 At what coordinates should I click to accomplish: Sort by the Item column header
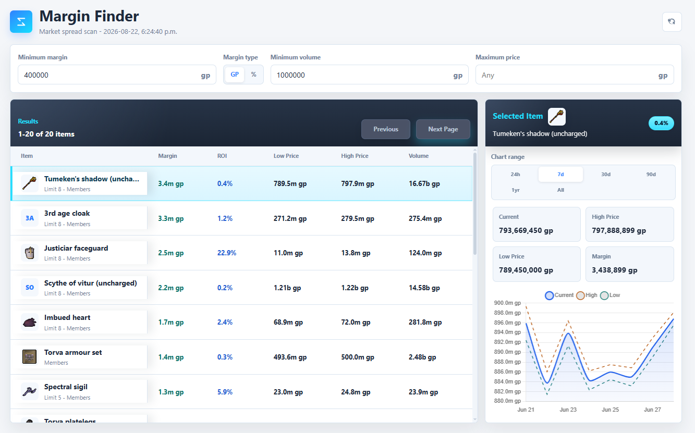point(27,156)
